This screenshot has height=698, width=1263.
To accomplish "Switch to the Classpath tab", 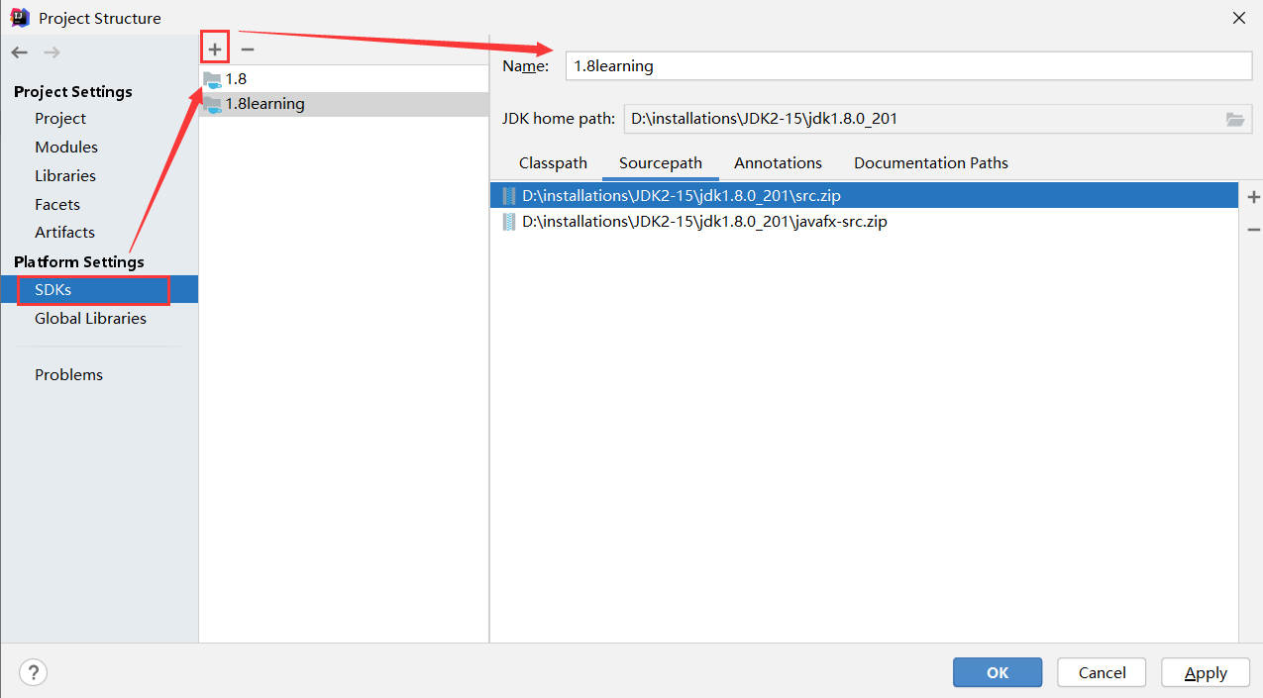I will (x=553, y=162).
